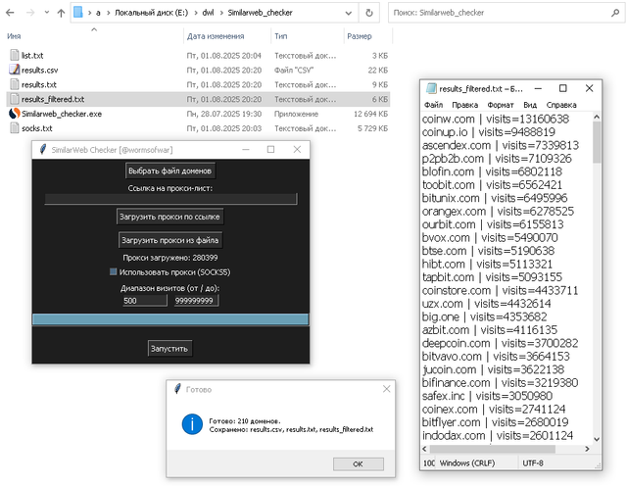Refresh the Similarweb_checker folder view
Viewport: 627px width, 486px height.
(x=369, y=13)
